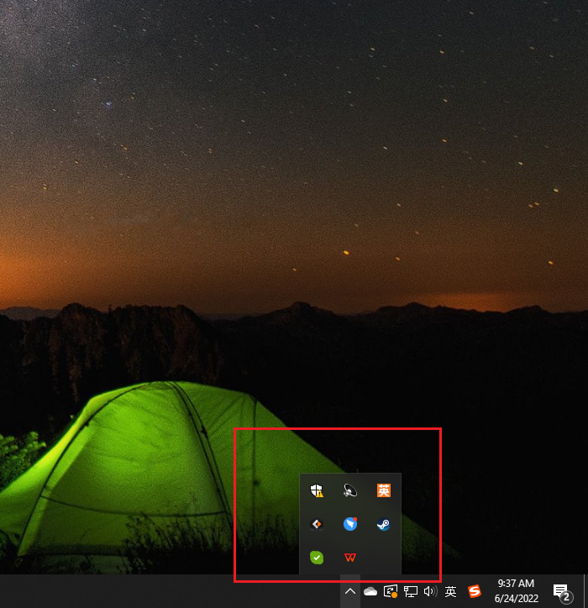
Task: Click the green checkmark tray icon
Action: (x=317, y=557)
